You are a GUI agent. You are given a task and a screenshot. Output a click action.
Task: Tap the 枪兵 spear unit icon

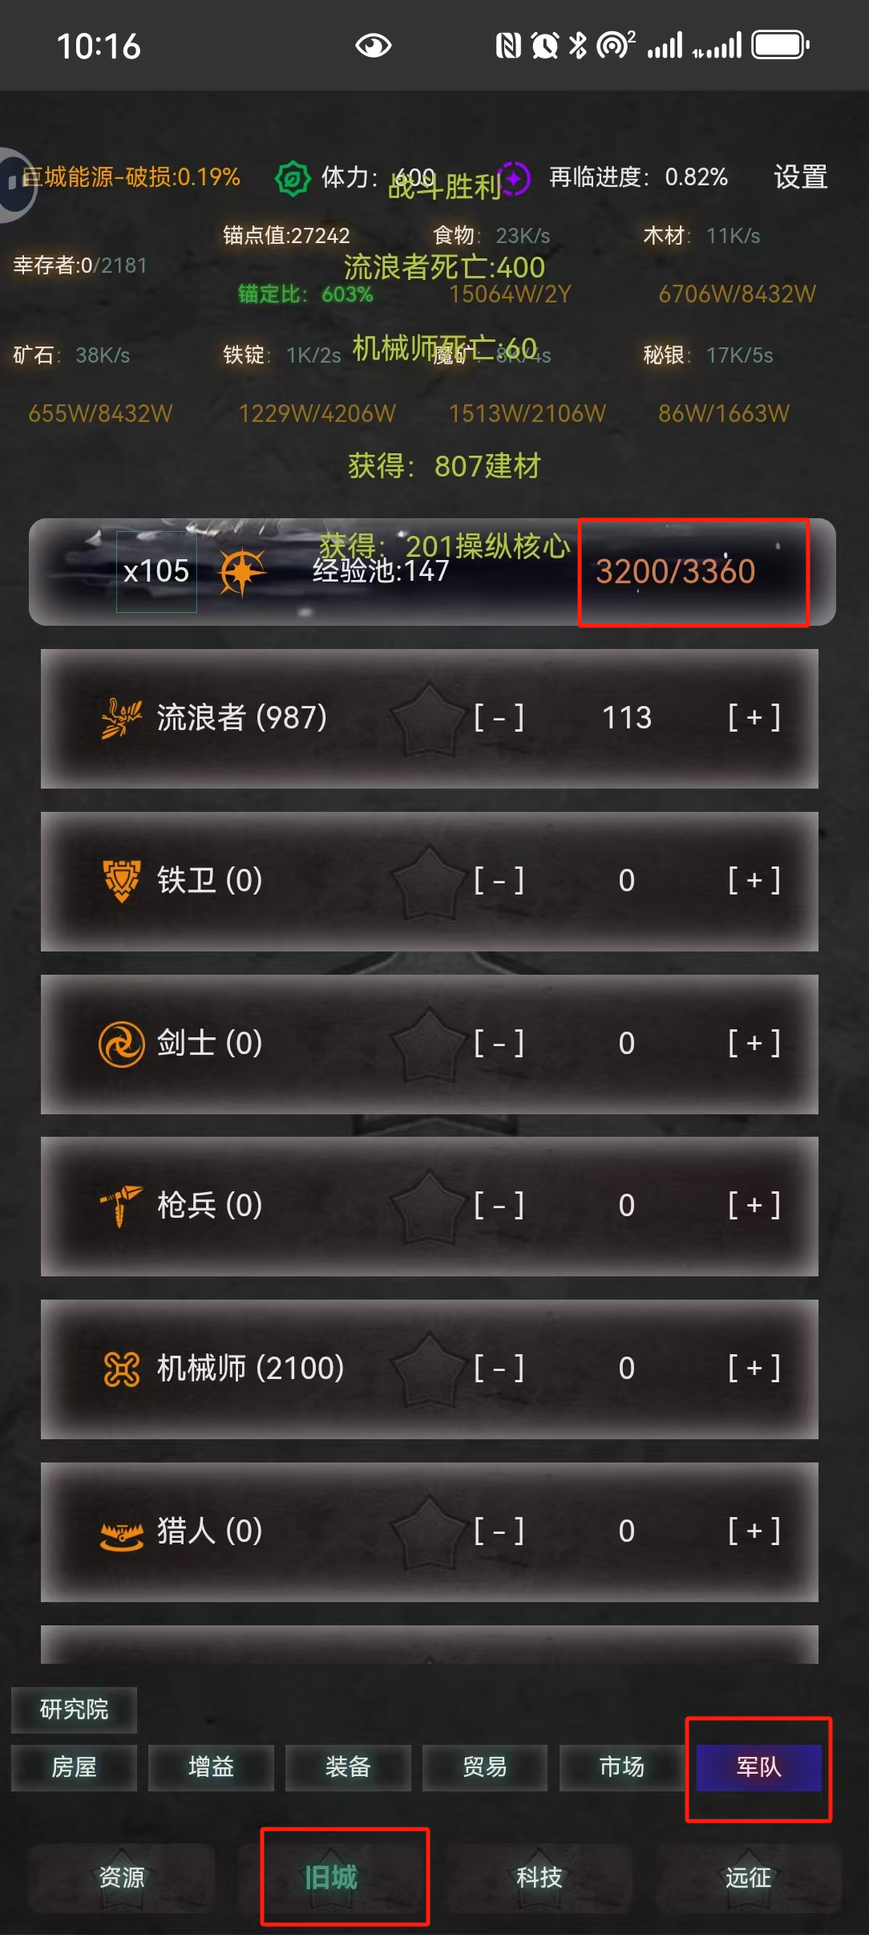pos(121,1206)
